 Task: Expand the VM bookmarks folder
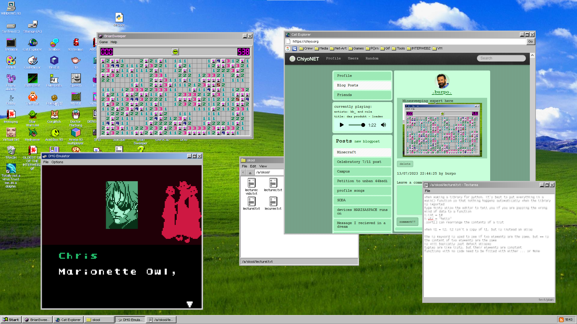[437, 48]
